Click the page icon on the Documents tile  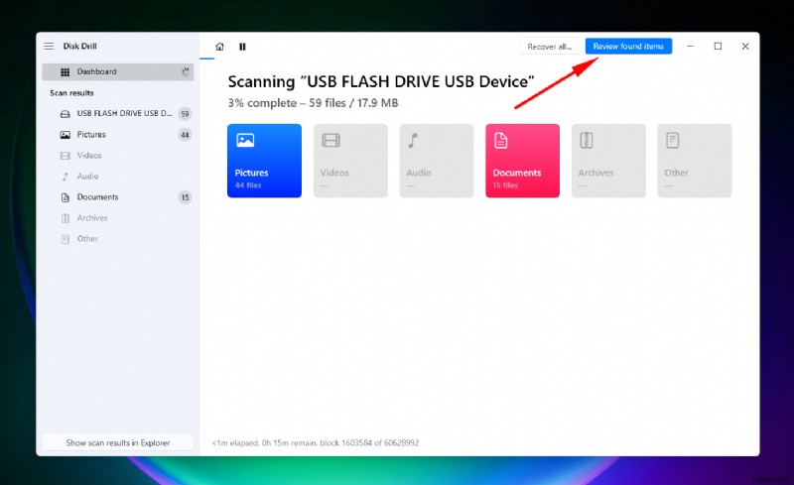(501, 140)
